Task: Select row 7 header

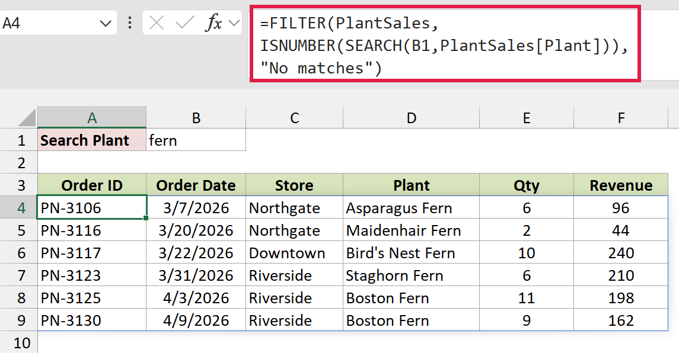Action: 18,275
